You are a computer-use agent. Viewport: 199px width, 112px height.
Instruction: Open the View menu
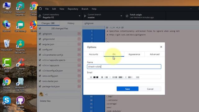pyautogui.click(x=62, y=9)
